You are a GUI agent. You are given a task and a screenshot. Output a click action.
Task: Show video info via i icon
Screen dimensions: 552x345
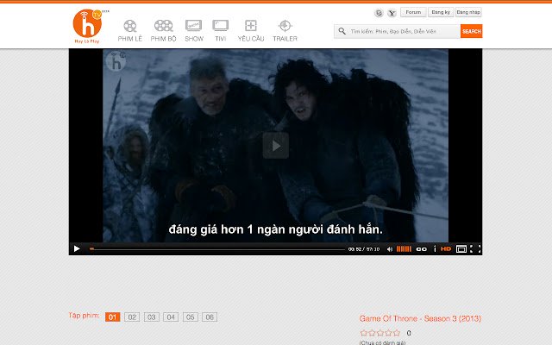pyautogui.click(x=435, y=249)
